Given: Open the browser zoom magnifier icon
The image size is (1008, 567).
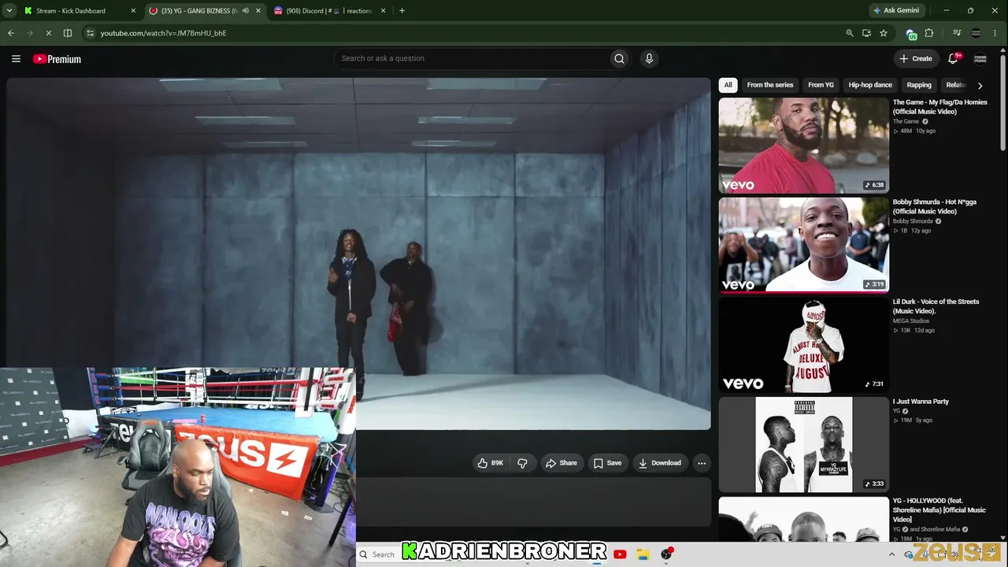Looking at the screenshot, I should coord(850,33).
